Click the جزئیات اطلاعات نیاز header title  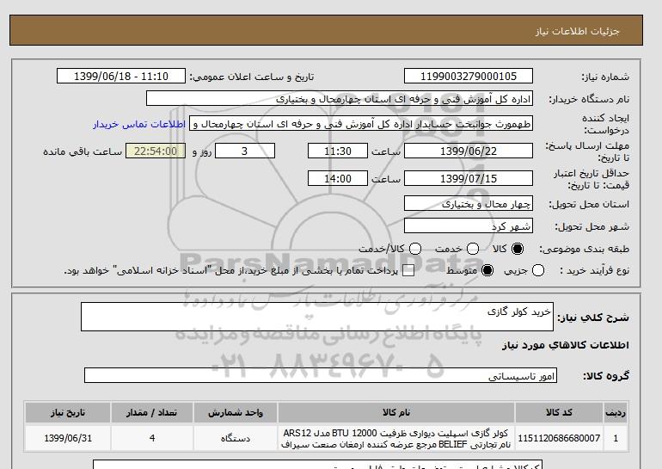[x=577, y=31]
